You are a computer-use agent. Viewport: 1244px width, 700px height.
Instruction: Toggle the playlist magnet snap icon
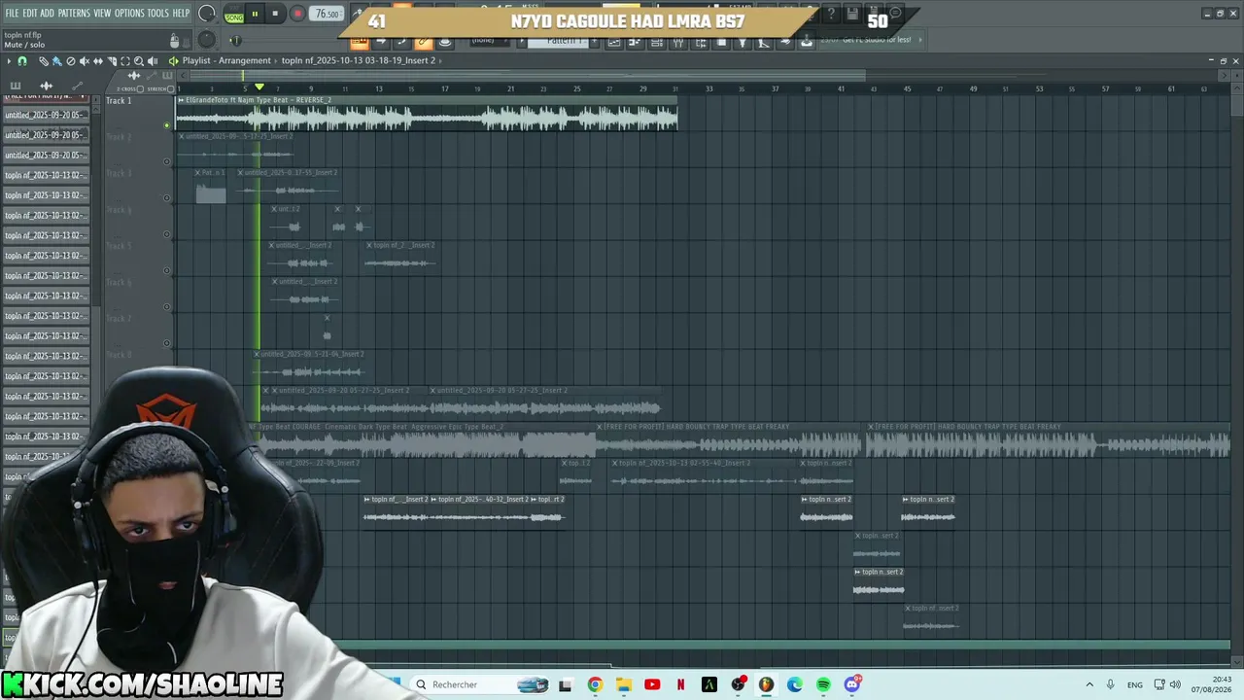[x=22, y=61]
